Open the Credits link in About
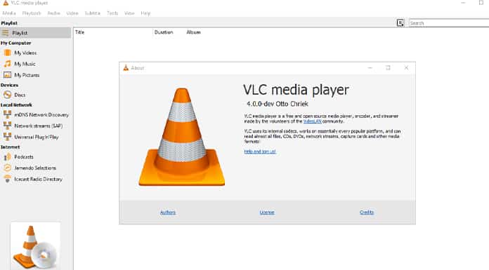Screen dimensions: 489x270 [367, 212]
